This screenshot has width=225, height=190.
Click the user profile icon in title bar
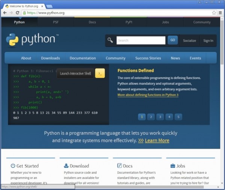point(199,2)
